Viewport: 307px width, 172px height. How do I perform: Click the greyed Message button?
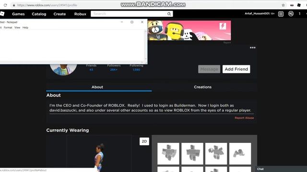click(x=209, y=69)
